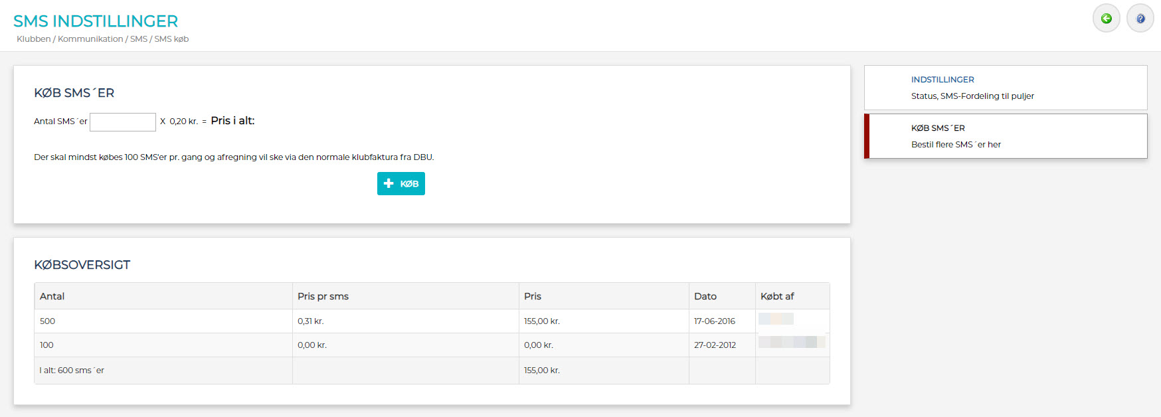Click the SMS køb breadcrumb entry
The height and width of the screenshot is (417, 1161).
tap(171, 39)
